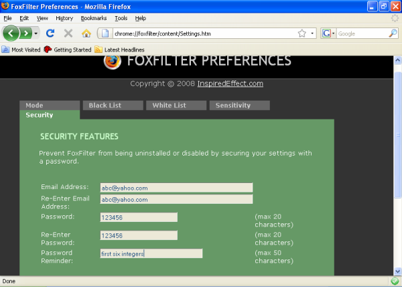Go back with the green Back arrow
The width and height of the screenshot is (402, 287).
(x=11, y=34)
